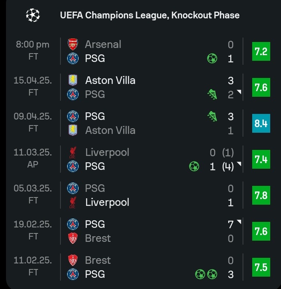Click the assist boot icon on 15.04.25 match

[x=212, y=95]
